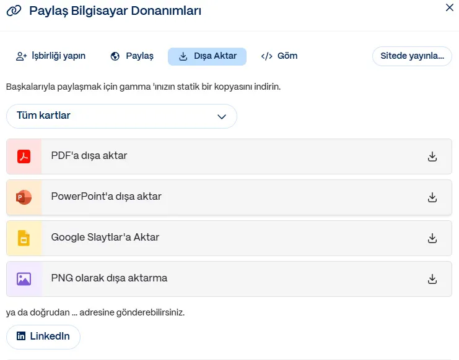Image resolution: width=459 pixels, height=360 pixels.
Task: Download the PNG export
Action: tap(432, 279)
